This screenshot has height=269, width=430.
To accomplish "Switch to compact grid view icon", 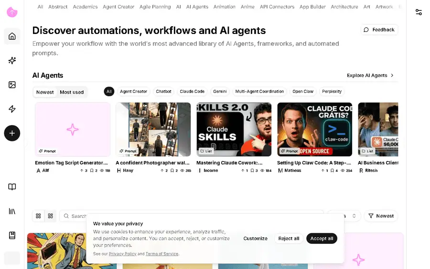I will (51, 216).
